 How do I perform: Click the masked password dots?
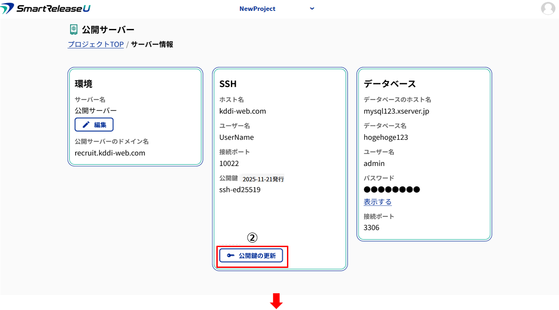392,189
